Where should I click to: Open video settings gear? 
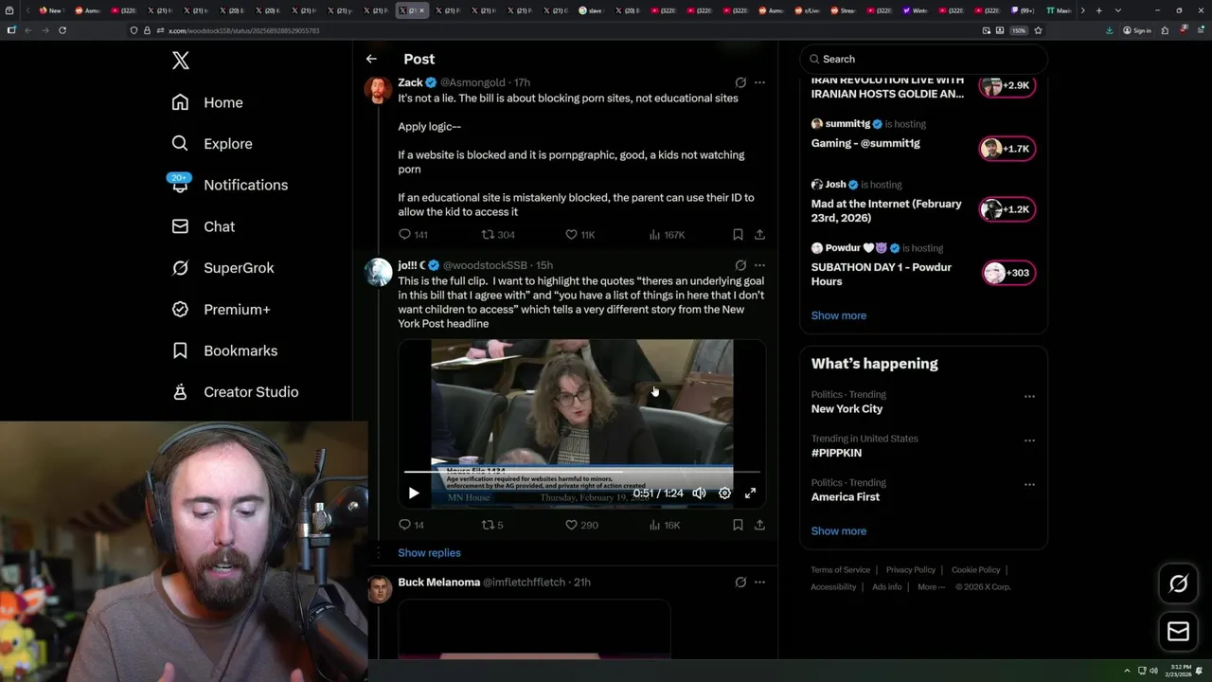click(724, 494)
